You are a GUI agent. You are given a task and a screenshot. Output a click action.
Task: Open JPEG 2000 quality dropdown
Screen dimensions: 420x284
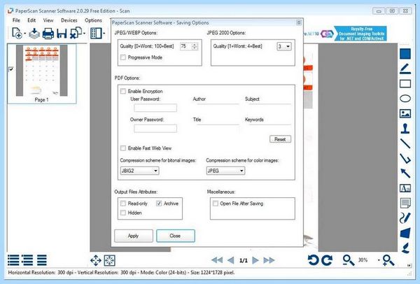284,46
